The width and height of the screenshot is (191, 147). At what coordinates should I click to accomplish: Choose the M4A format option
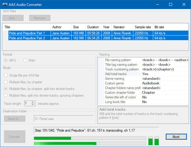click(25, 60)
